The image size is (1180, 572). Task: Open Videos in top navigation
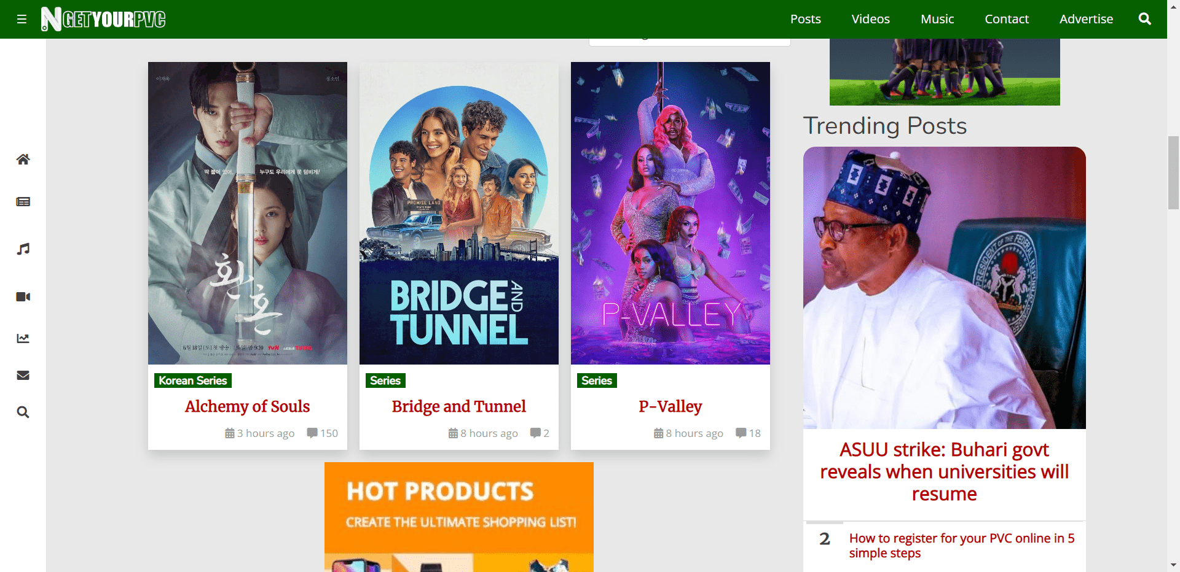point(870,19)
